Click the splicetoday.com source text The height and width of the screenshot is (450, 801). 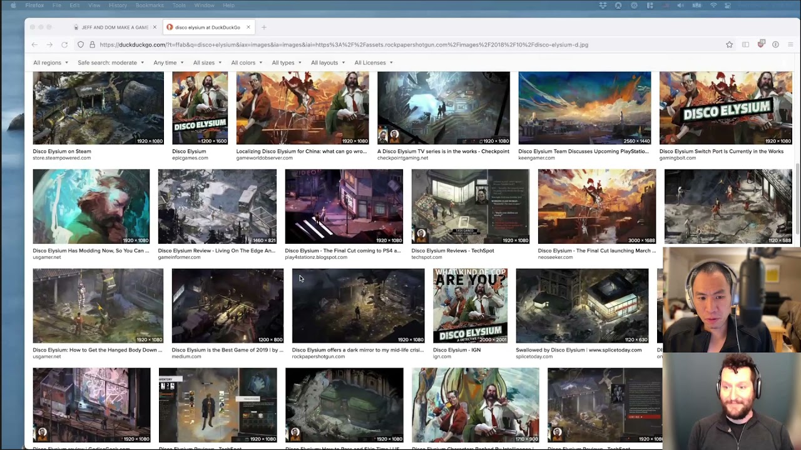535,357
